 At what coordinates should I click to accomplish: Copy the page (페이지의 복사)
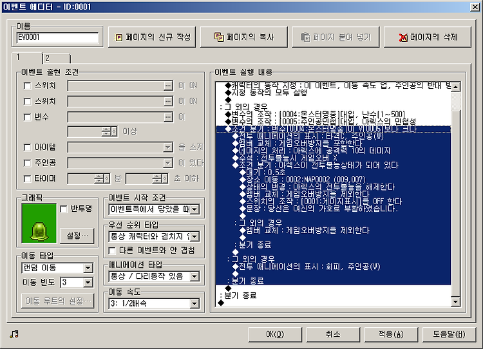point(243,37)
